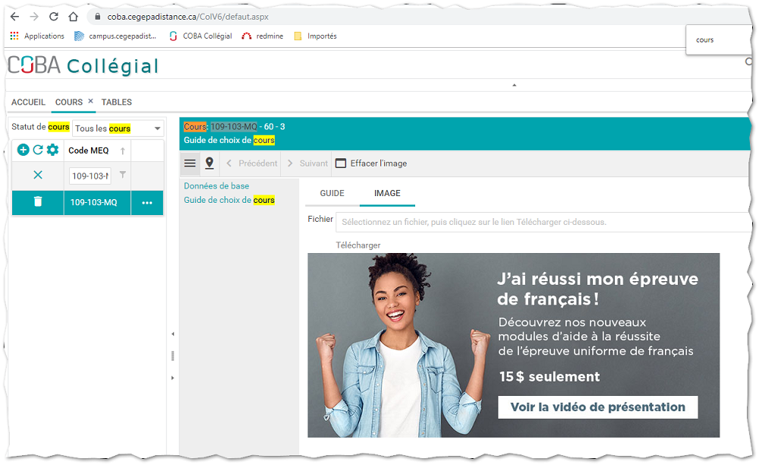The image size is (759, 465).
Task: Sort by Code MEQ column header
Action: (x=90, y=150)
